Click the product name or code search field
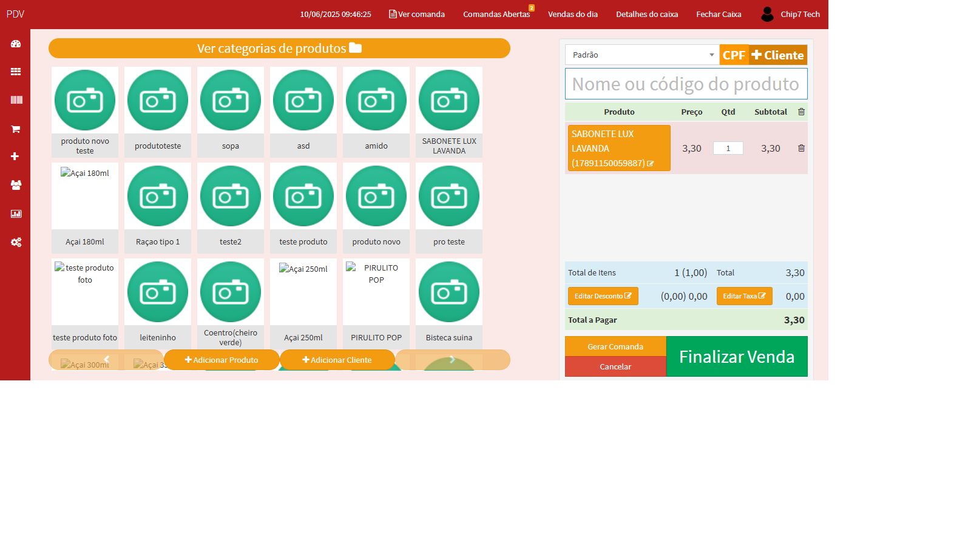 tap(686, 84)
